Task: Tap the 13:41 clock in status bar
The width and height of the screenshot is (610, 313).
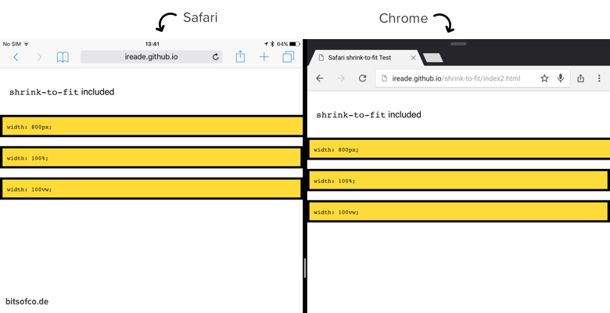Action: pyautogui.click(x=152, y=44)
